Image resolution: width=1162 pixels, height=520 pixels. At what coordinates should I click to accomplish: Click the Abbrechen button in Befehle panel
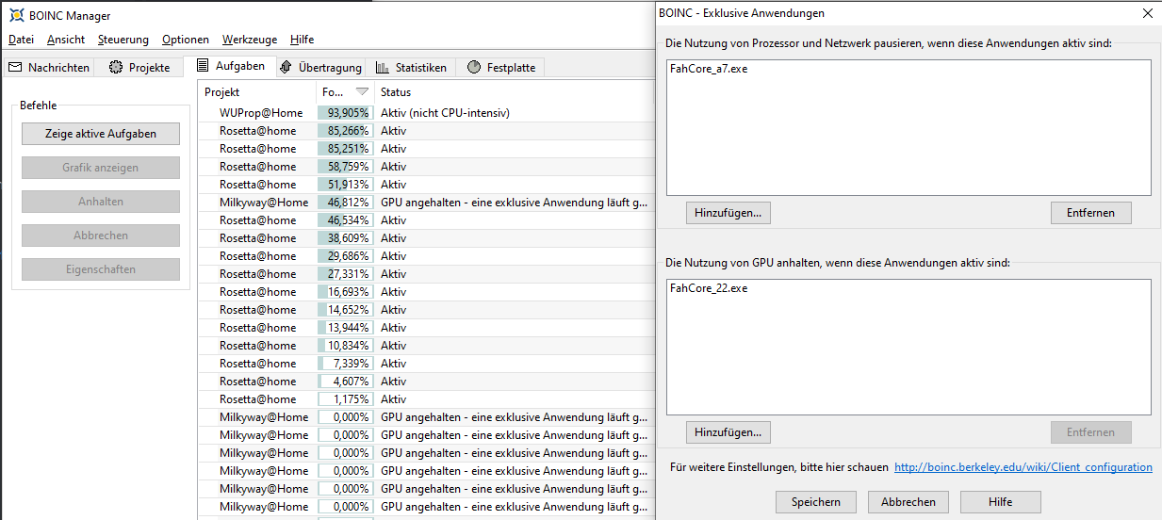click(101, 236)
